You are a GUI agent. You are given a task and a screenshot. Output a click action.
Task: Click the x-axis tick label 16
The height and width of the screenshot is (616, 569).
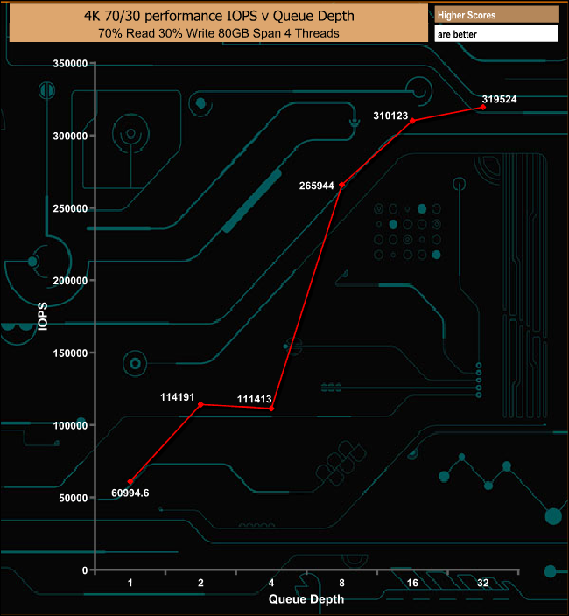point(412,583)
